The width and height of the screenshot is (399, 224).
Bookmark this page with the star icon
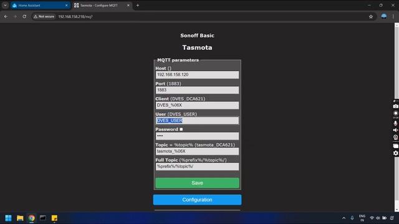coord(371,17)
